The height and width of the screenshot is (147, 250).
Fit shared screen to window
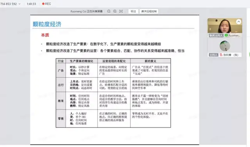pos(121,11)
